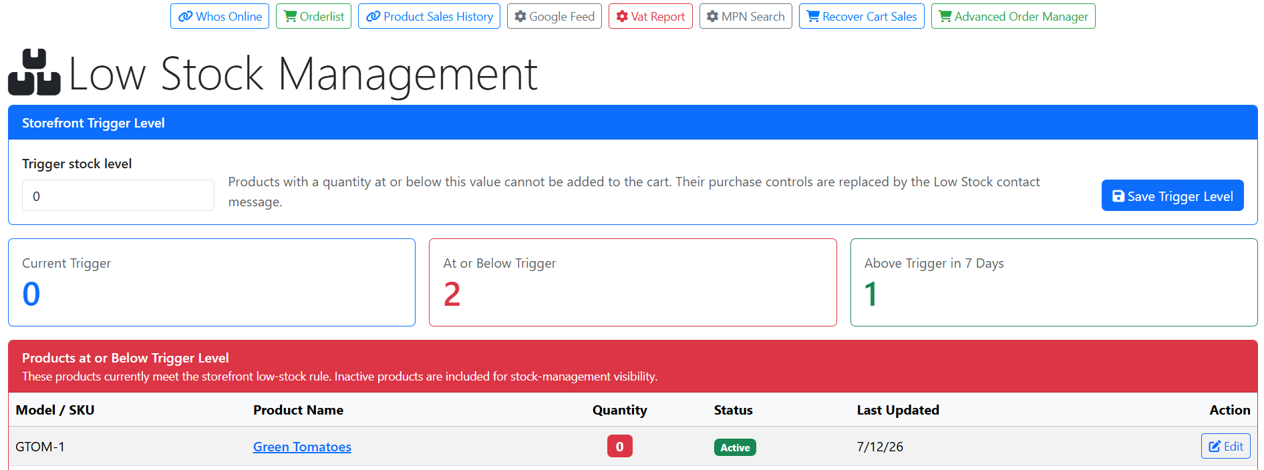Click the At or Below Trigger count 2
Screen dimensions: 1264x470
click(452, 294)
